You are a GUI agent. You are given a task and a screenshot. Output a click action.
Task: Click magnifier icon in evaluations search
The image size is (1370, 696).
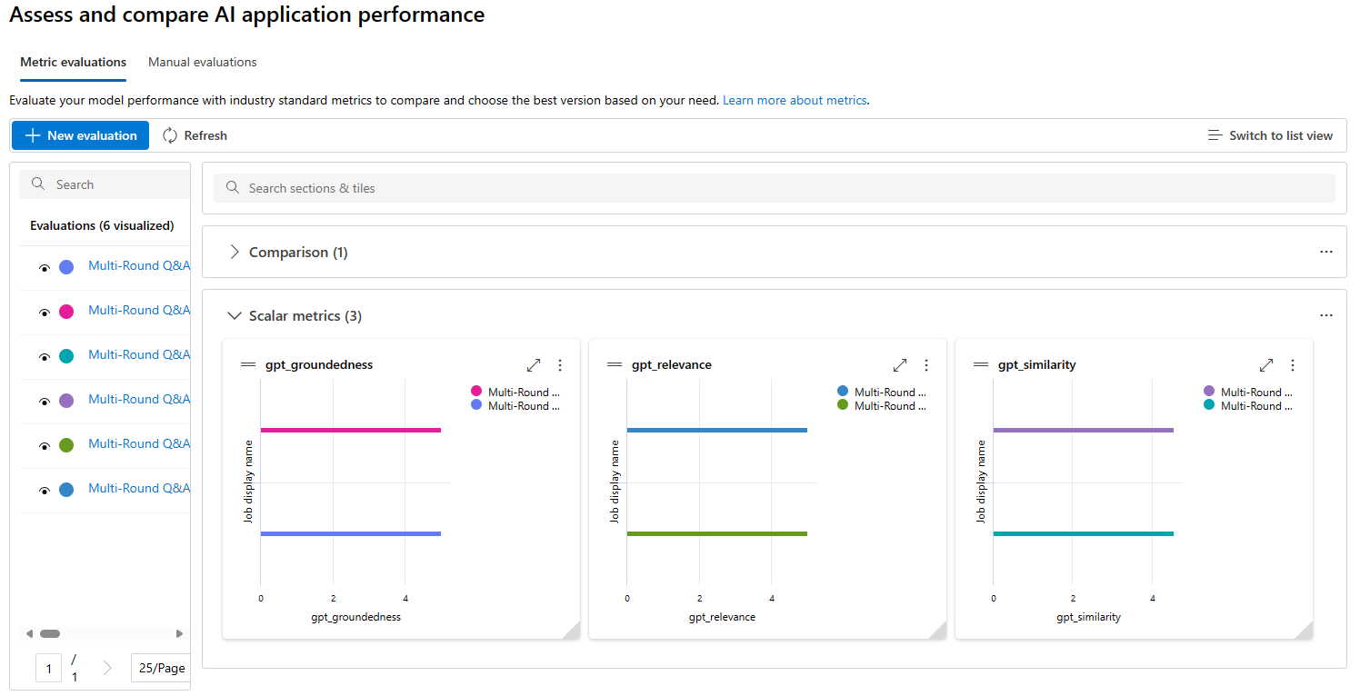click(38, 184)
